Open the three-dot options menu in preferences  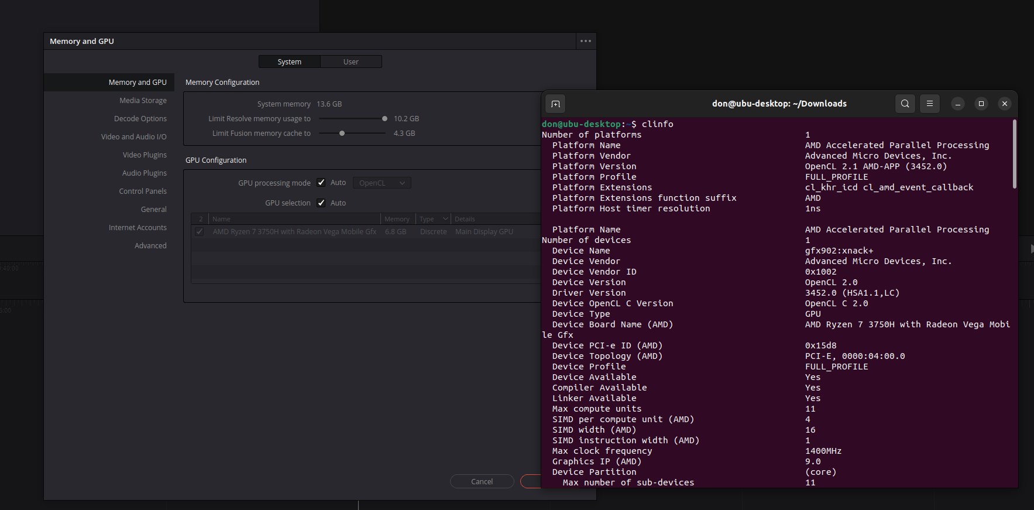click(x=586, y=41)
